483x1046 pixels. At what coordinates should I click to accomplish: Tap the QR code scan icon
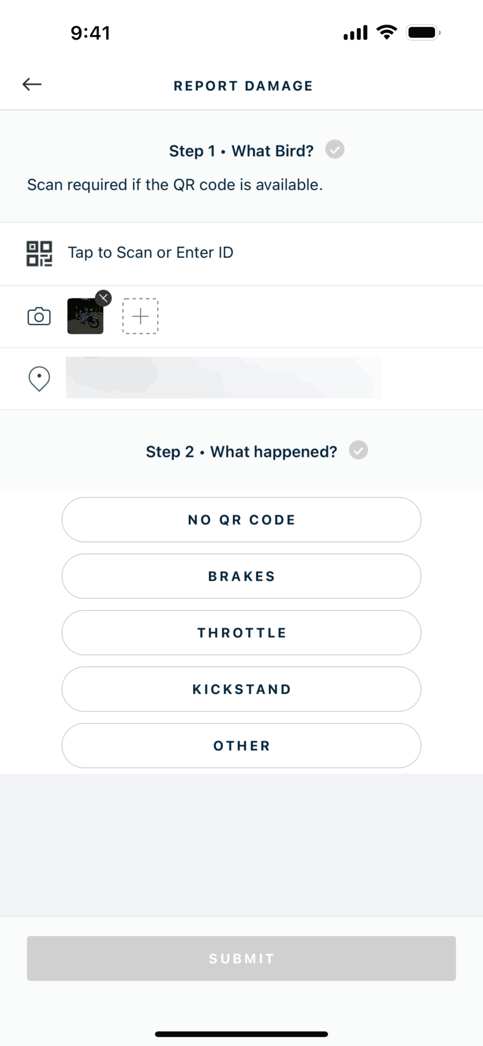coord(39,254)
